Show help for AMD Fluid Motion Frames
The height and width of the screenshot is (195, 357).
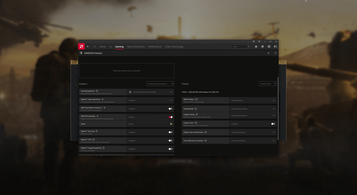[105, 108]
